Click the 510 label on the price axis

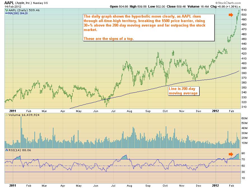[x=244, y=10]
